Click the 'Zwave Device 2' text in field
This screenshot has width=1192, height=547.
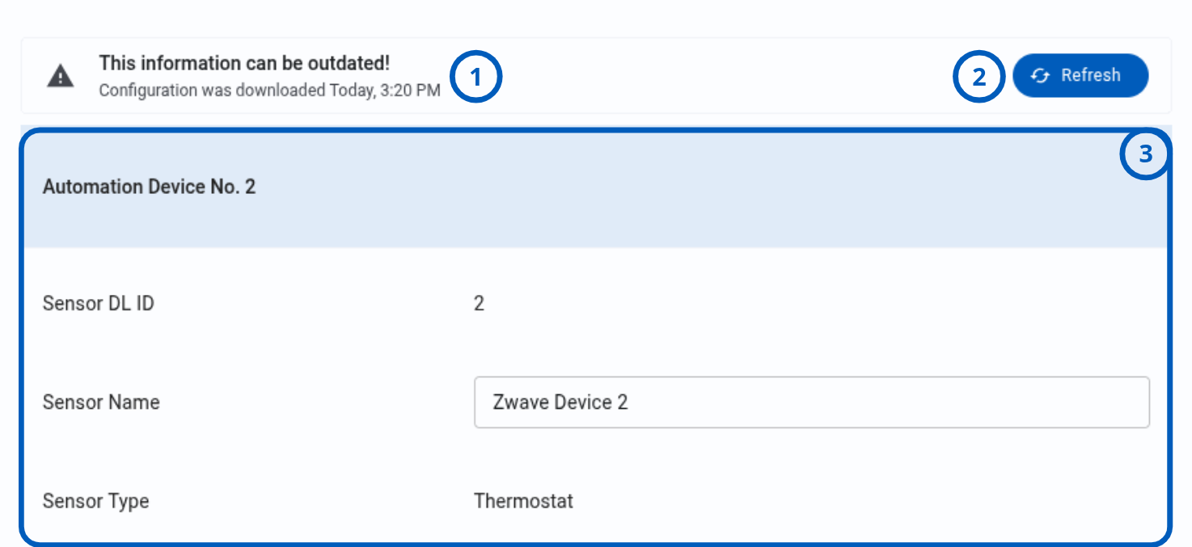[x=560, y=402]
